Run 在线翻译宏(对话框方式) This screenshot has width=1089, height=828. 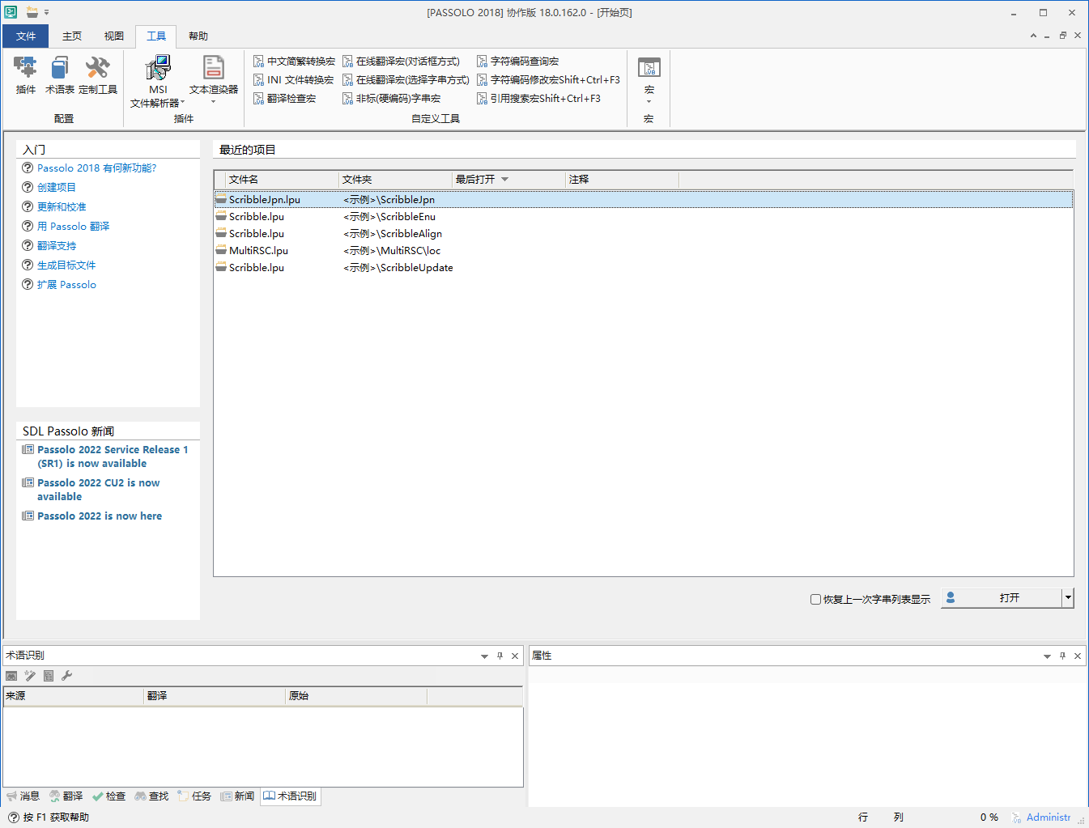point(401,62)
